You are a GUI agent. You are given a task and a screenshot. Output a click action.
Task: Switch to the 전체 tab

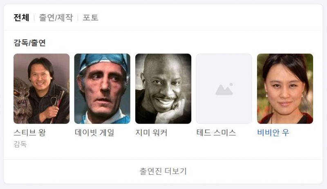point(21,18)
